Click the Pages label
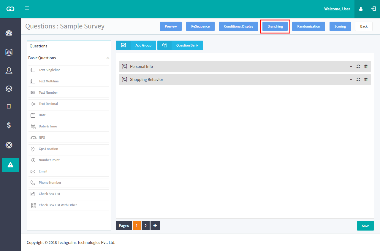This screenshot has height=251, width=380. (x=124, y=226)
